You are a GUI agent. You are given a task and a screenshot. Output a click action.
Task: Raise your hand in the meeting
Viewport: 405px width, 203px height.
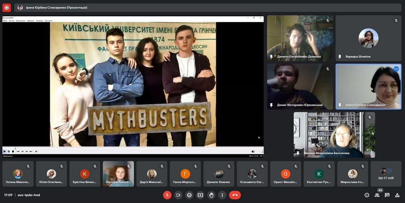point(211,195)
